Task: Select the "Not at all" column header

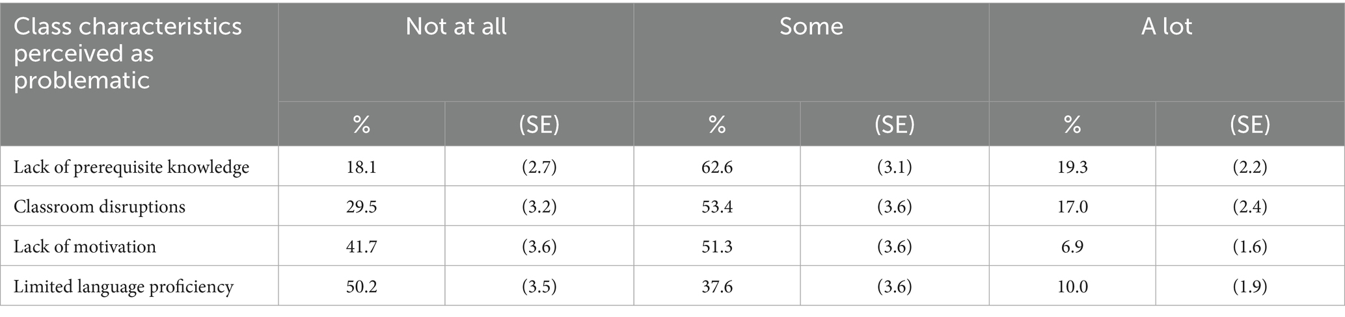Action: pos(455,27)
